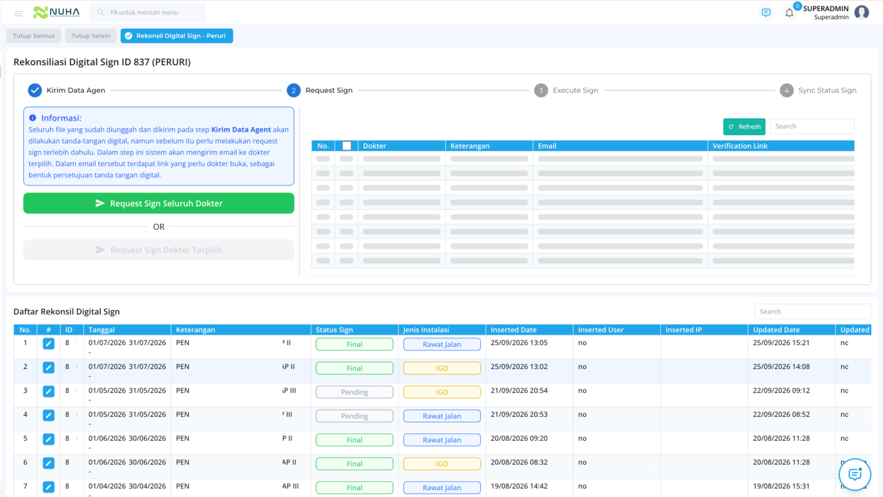Click Request Sign Seluruh Dokter button
Screen dimensions: 883x497
pos(158,203)
